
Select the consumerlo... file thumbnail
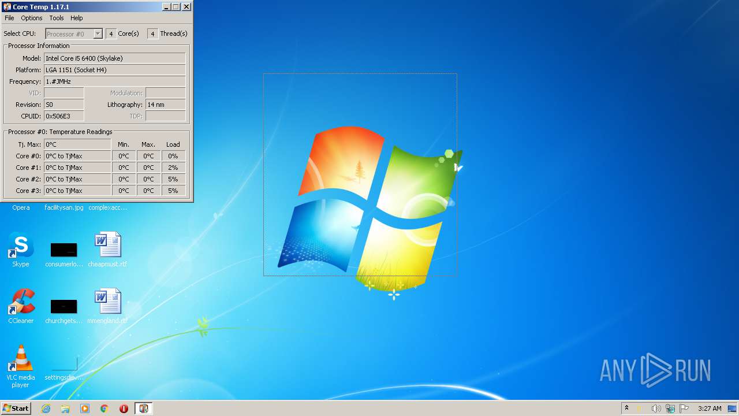pos(64,250)
